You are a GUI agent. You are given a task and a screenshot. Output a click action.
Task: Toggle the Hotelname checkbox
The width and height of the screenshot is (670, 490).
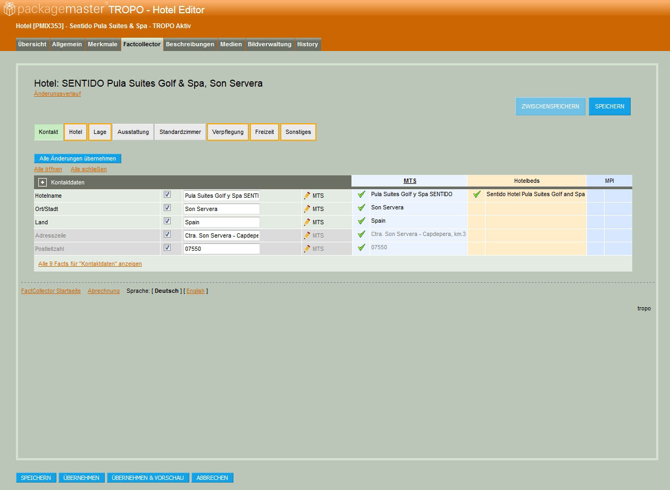(167, 195)
